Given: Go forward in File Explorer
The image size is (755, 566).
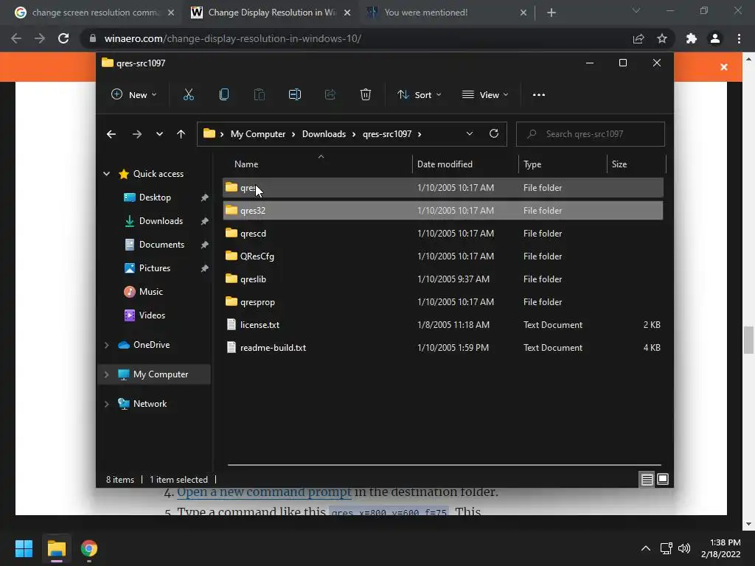Looking at the screenshot, I should tap(136, 134).
